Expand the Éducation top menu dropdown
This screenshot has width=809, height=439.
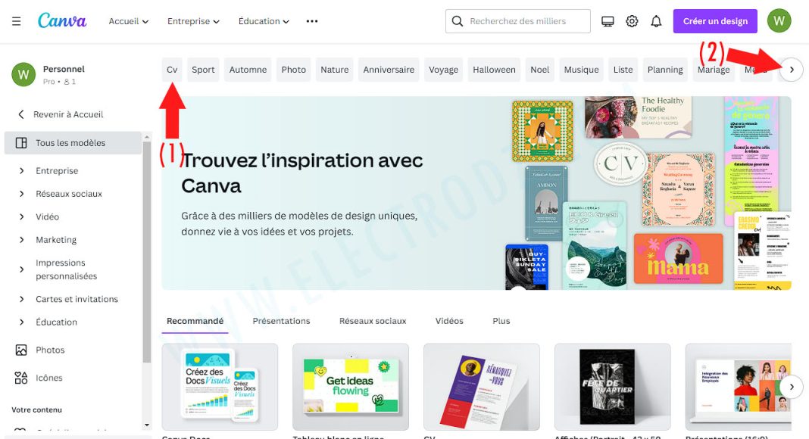pos(264,21)
